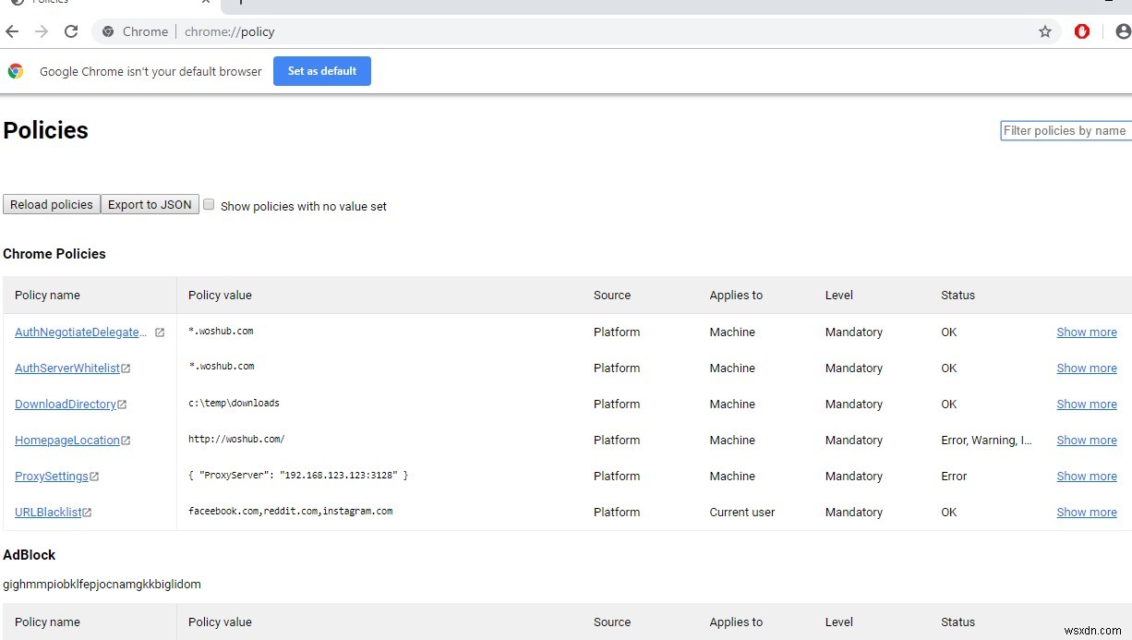Screen dimensions: 1132x640
Task: Click the Set as default button
Action: [x=321, y=70]
